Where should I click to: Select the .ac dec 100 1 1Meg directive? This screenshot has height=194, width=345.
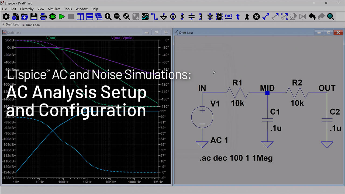[x=236, y=158]
